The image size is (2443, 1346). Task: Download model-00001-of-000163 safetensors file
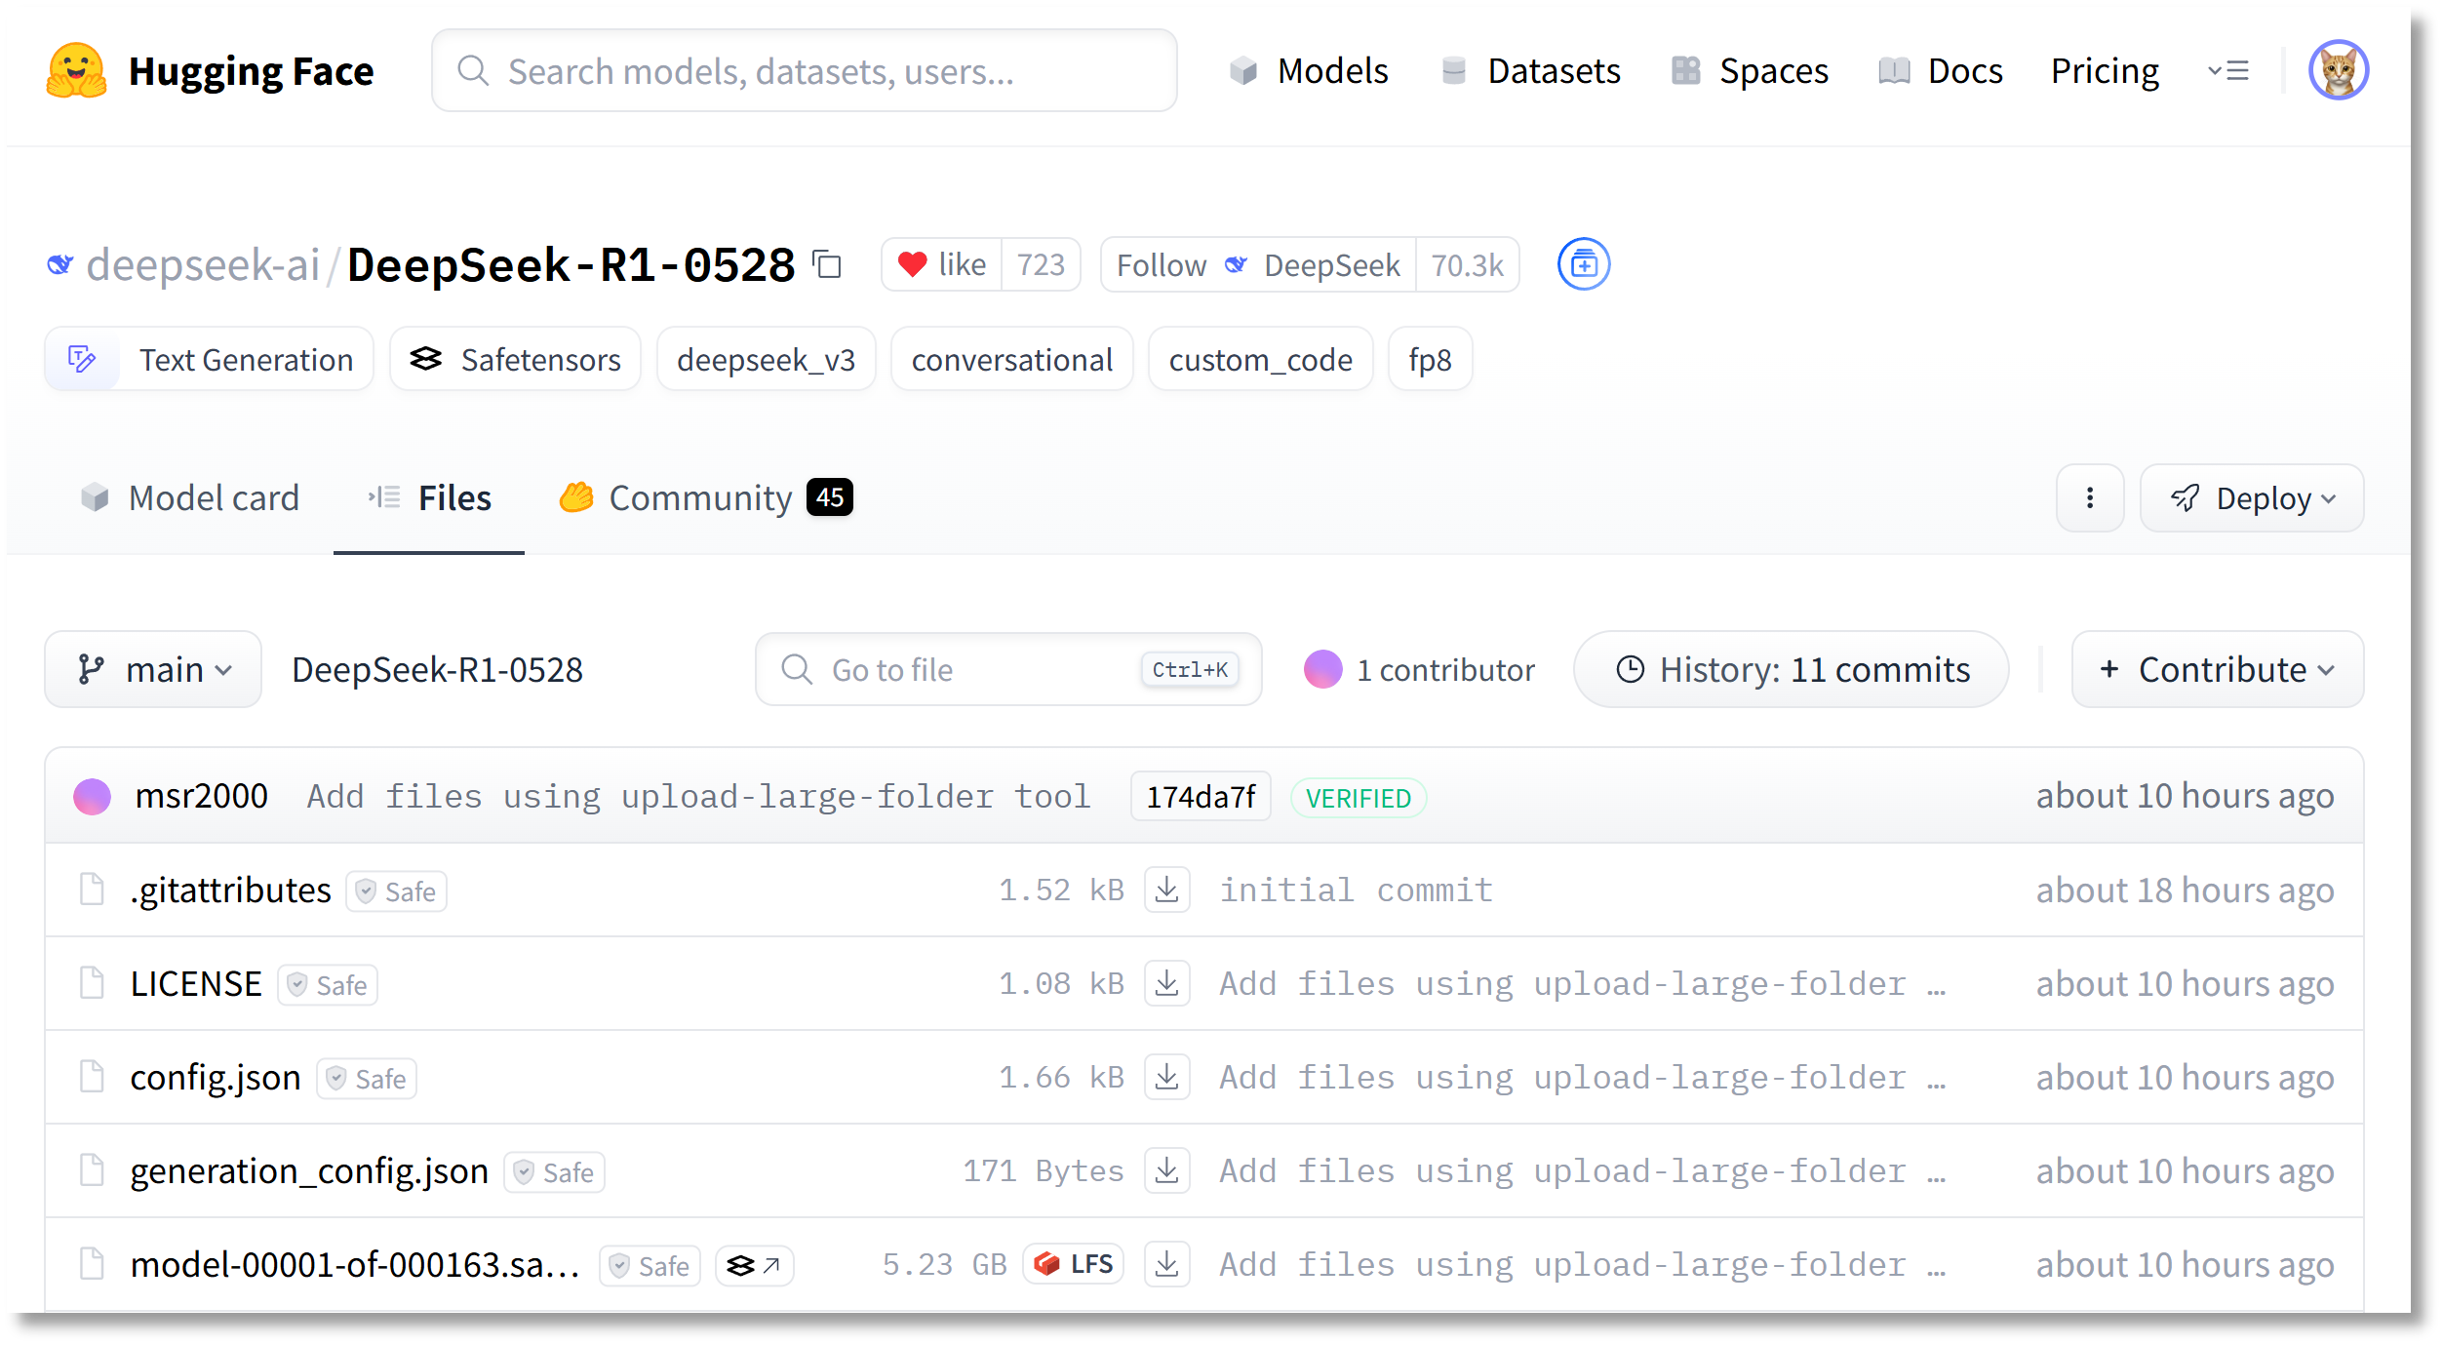point(1166,1264)
